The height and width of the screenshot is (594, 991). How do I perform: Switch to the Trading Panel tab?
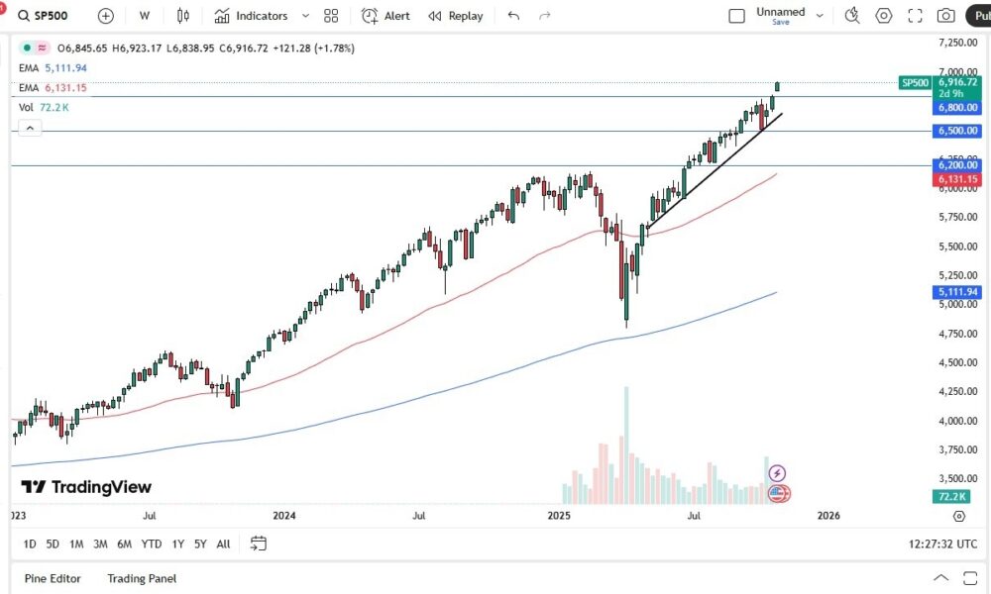[x=142, y=578]
